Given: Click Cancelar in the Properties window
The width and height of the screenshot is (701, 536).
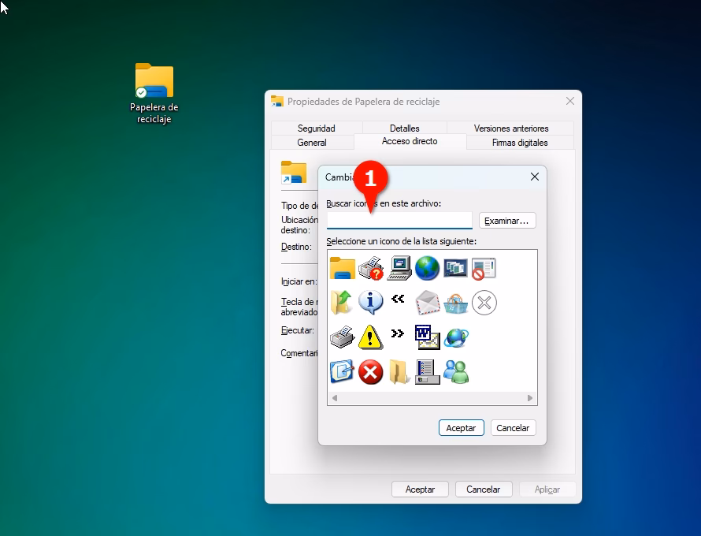Looking at the screenshot, I should (484, 489).
